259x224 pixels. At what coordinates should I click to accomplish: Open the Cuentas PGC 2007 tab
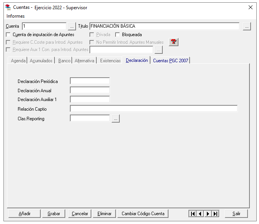click(x=170, y=61)
